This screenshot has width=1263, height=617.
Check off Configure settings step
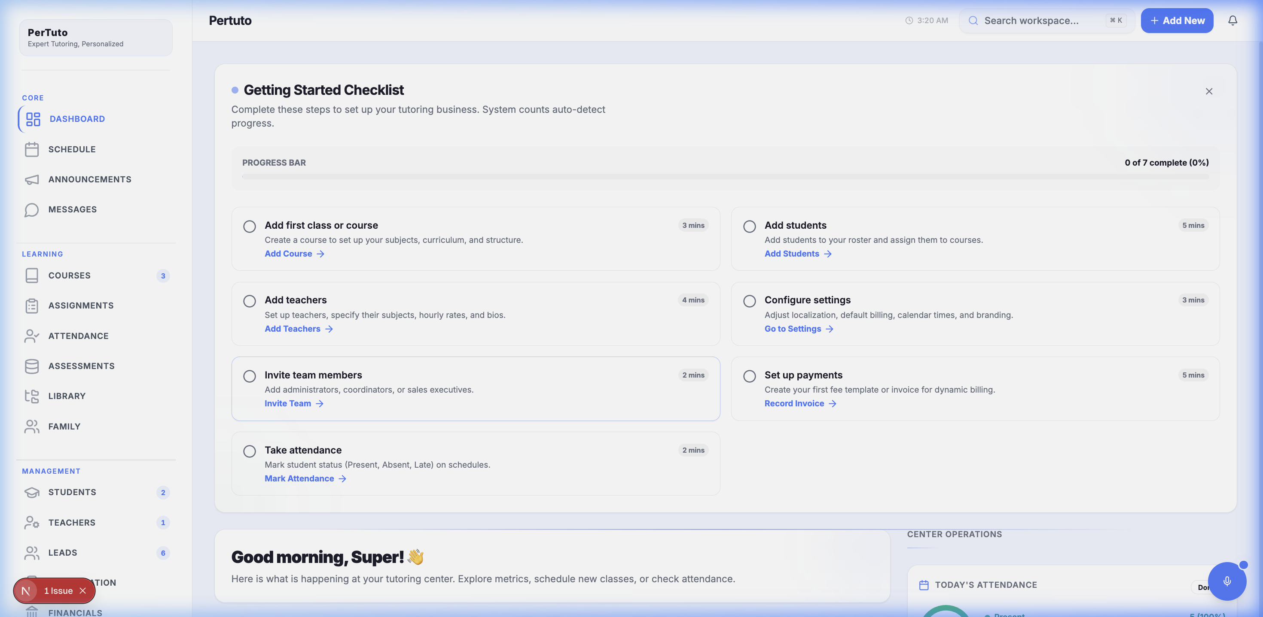coord(749,301)
